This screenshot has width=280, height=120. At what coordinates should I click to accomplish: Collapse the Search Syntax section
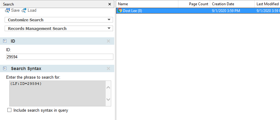(5, 68)
